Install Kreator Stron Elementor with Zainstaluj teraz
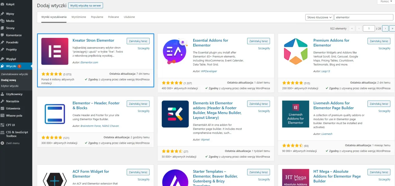Viewport: 395px width, 186px height. click(x=138, y=41)
